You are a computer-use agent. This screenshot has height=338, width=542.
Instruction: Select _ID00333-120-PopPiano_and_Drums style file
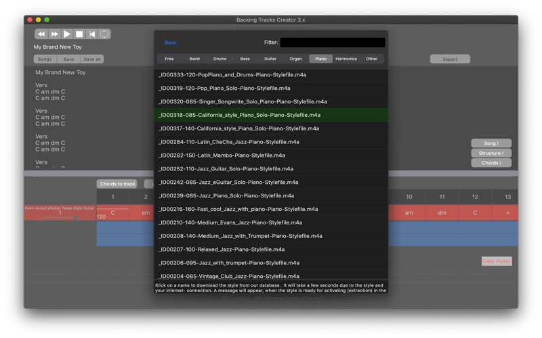(271, 74)
